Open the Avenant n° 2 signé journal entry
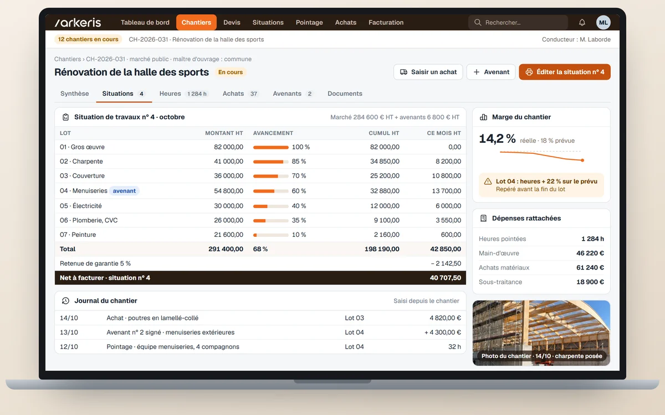Screen dimensions: 665x415 click(260, 333)
